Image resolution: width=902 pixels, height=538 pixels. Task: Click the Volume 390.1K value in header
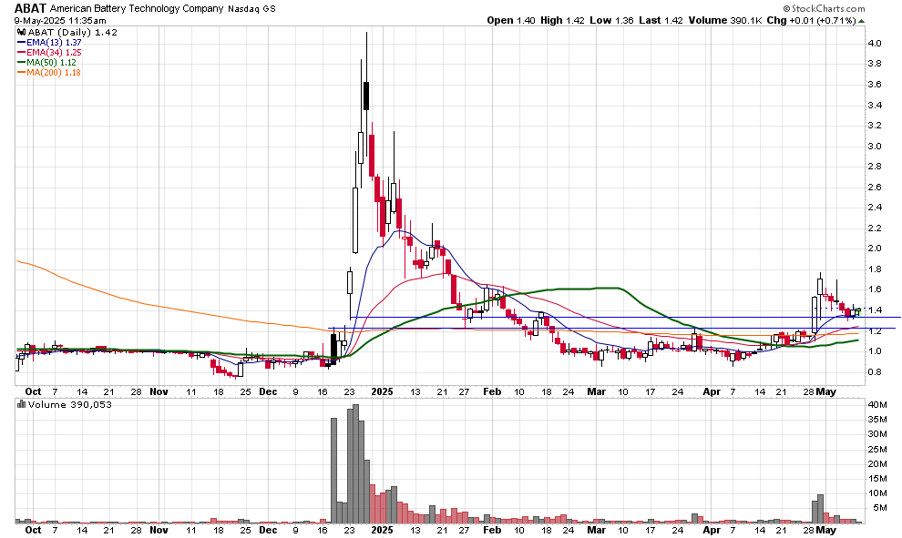tap(724, 20)
